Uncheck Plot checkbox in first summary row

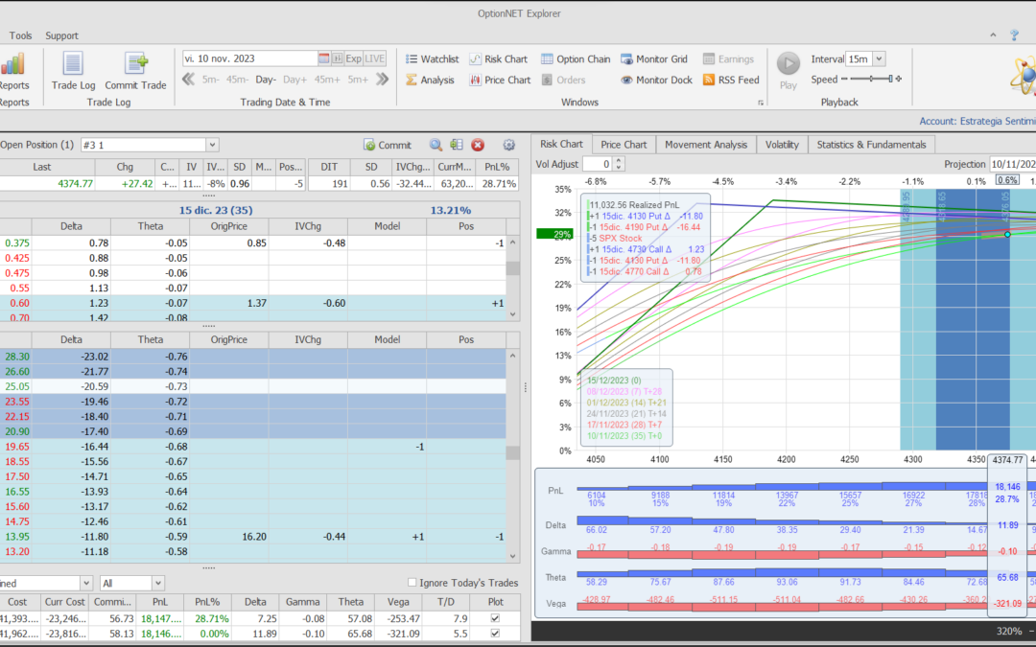pos(494,618)
